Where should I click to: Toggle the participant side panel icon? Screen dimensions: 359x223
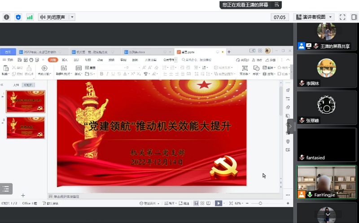pyautogui.click(x=354, y=17)
